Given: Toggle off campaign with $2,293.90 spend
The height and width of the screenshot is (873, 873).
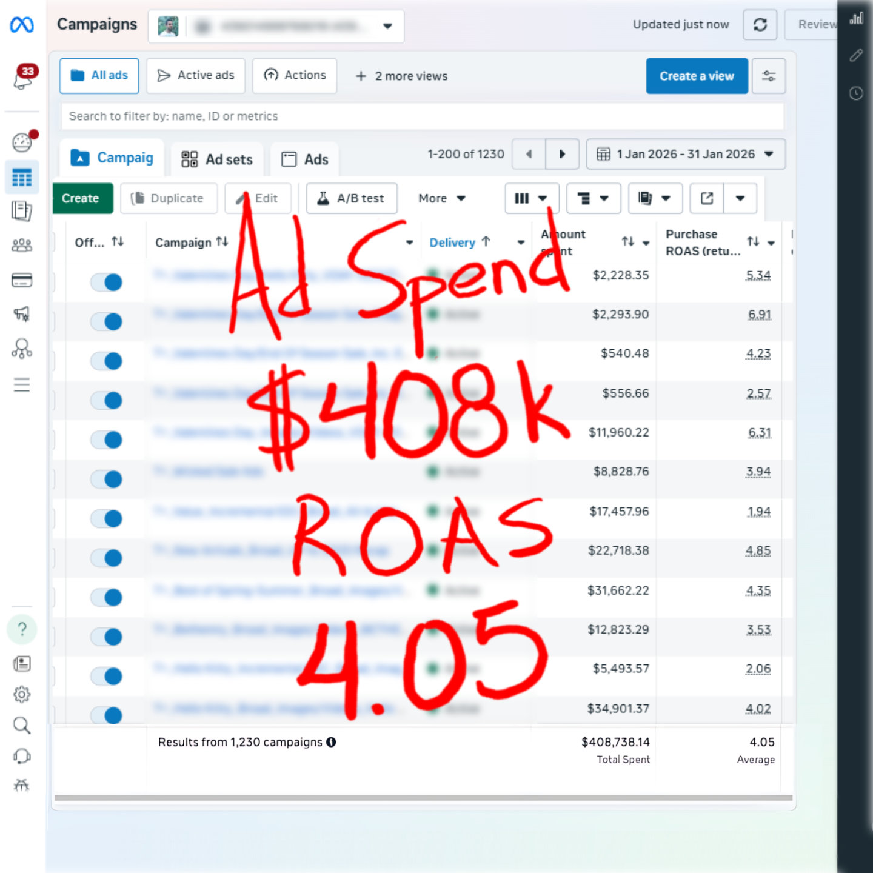Looking at the screenshot, I should click(107, 321).
